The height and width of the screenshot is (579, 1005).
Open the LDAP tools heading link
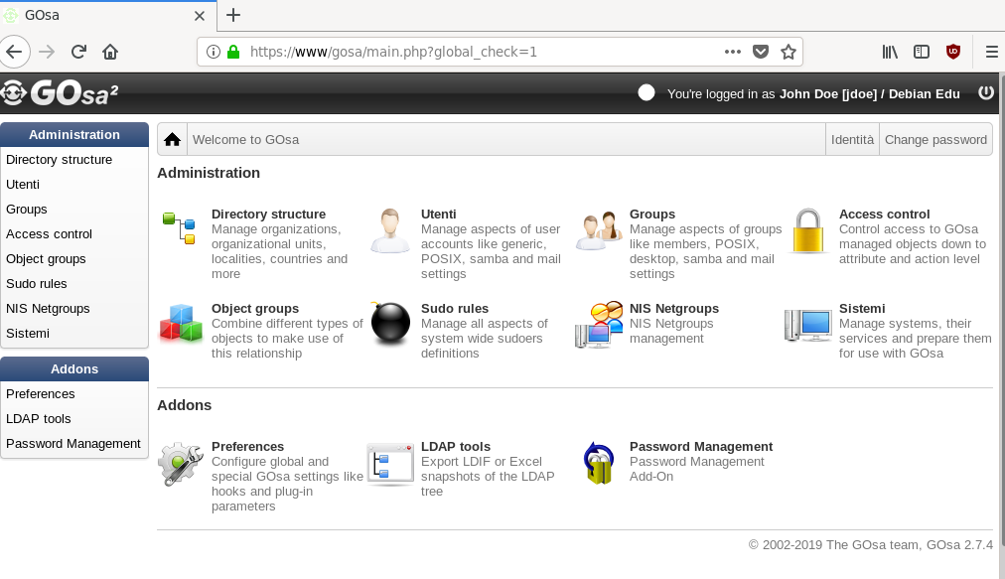coord(455,446)
